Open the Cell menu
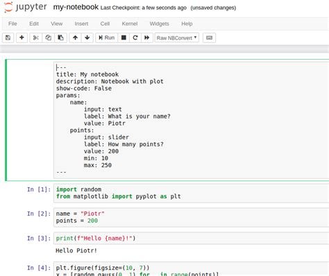This screenshot has width=329, height=276. tap(105, 24)
